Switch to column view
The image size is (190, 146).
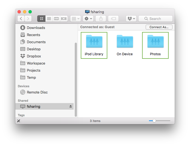[x=56, y=19]
